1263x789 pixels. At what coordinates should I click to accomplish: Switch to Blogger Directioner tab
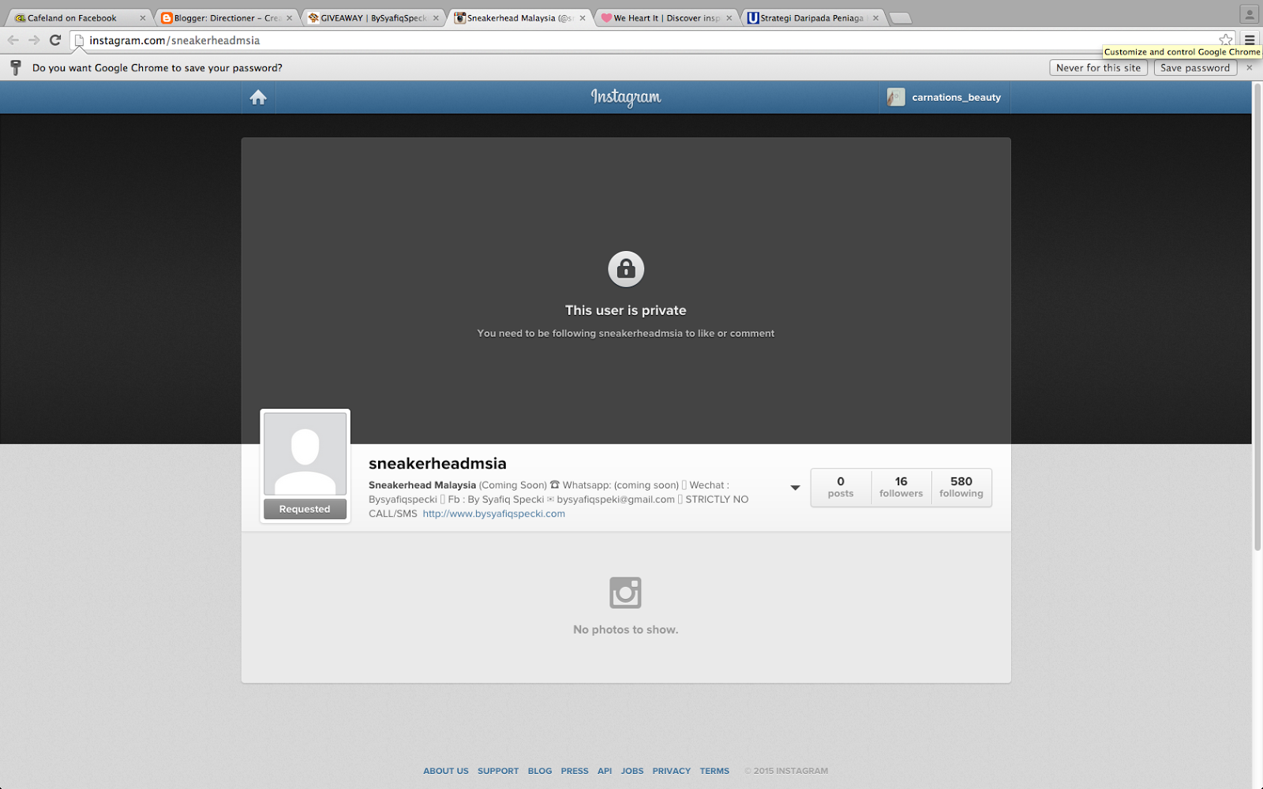point(226,17)
